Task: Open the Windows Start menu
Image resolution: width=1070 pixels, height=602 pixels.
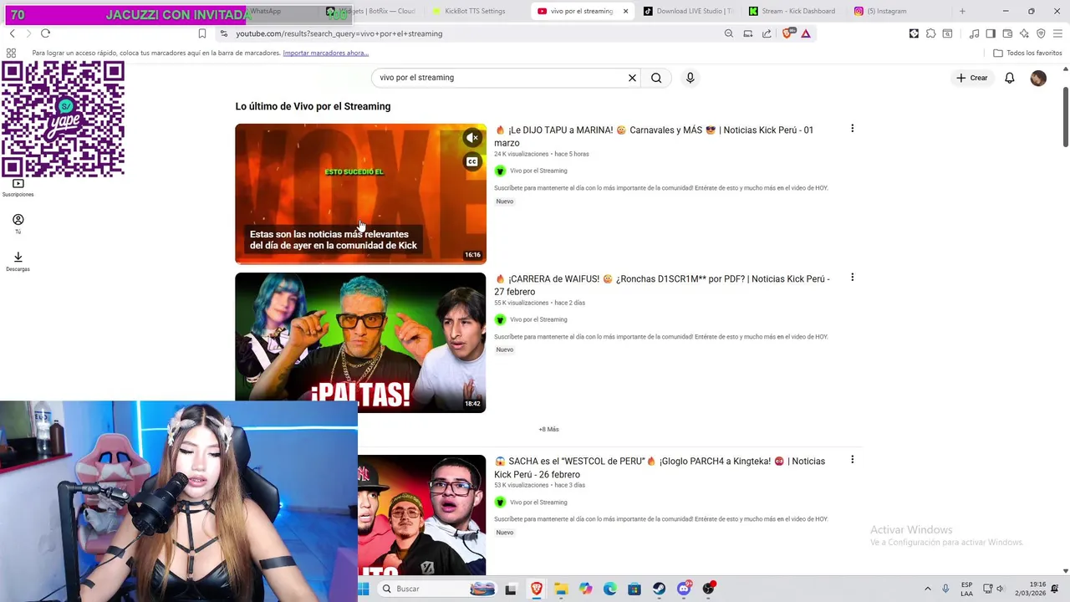Action: click(x=363, y=589)
